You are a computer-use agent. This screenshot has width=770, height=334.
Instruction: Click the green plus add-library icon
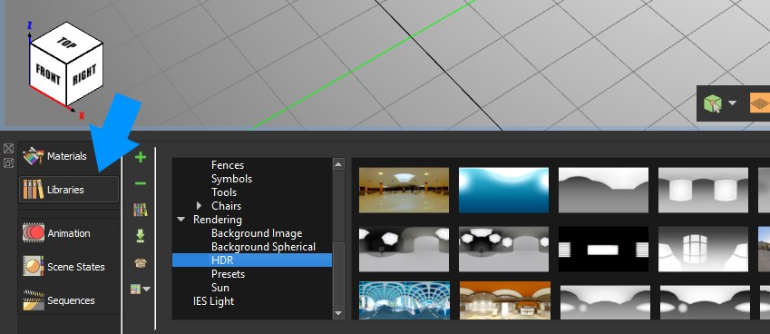tap(141, 157)
